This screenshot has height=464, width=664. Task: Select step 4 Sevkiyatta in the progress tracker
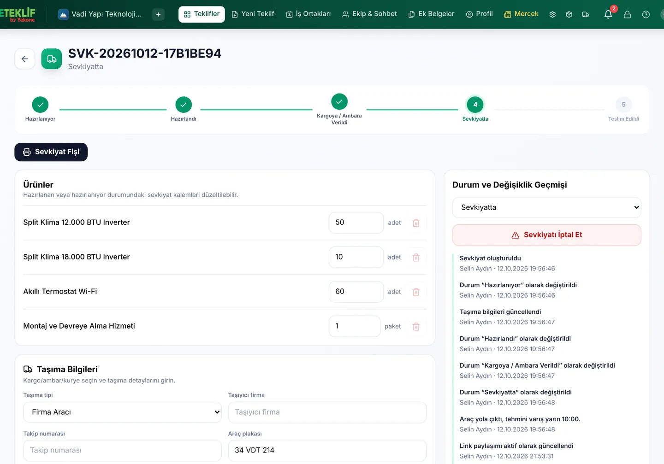pyautogui.click(x=475, y=105)
